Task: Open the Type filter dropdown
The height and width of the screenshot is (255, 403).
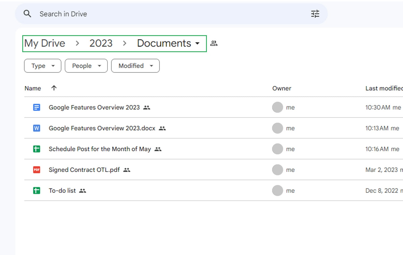Action: (x=42, y=66)
